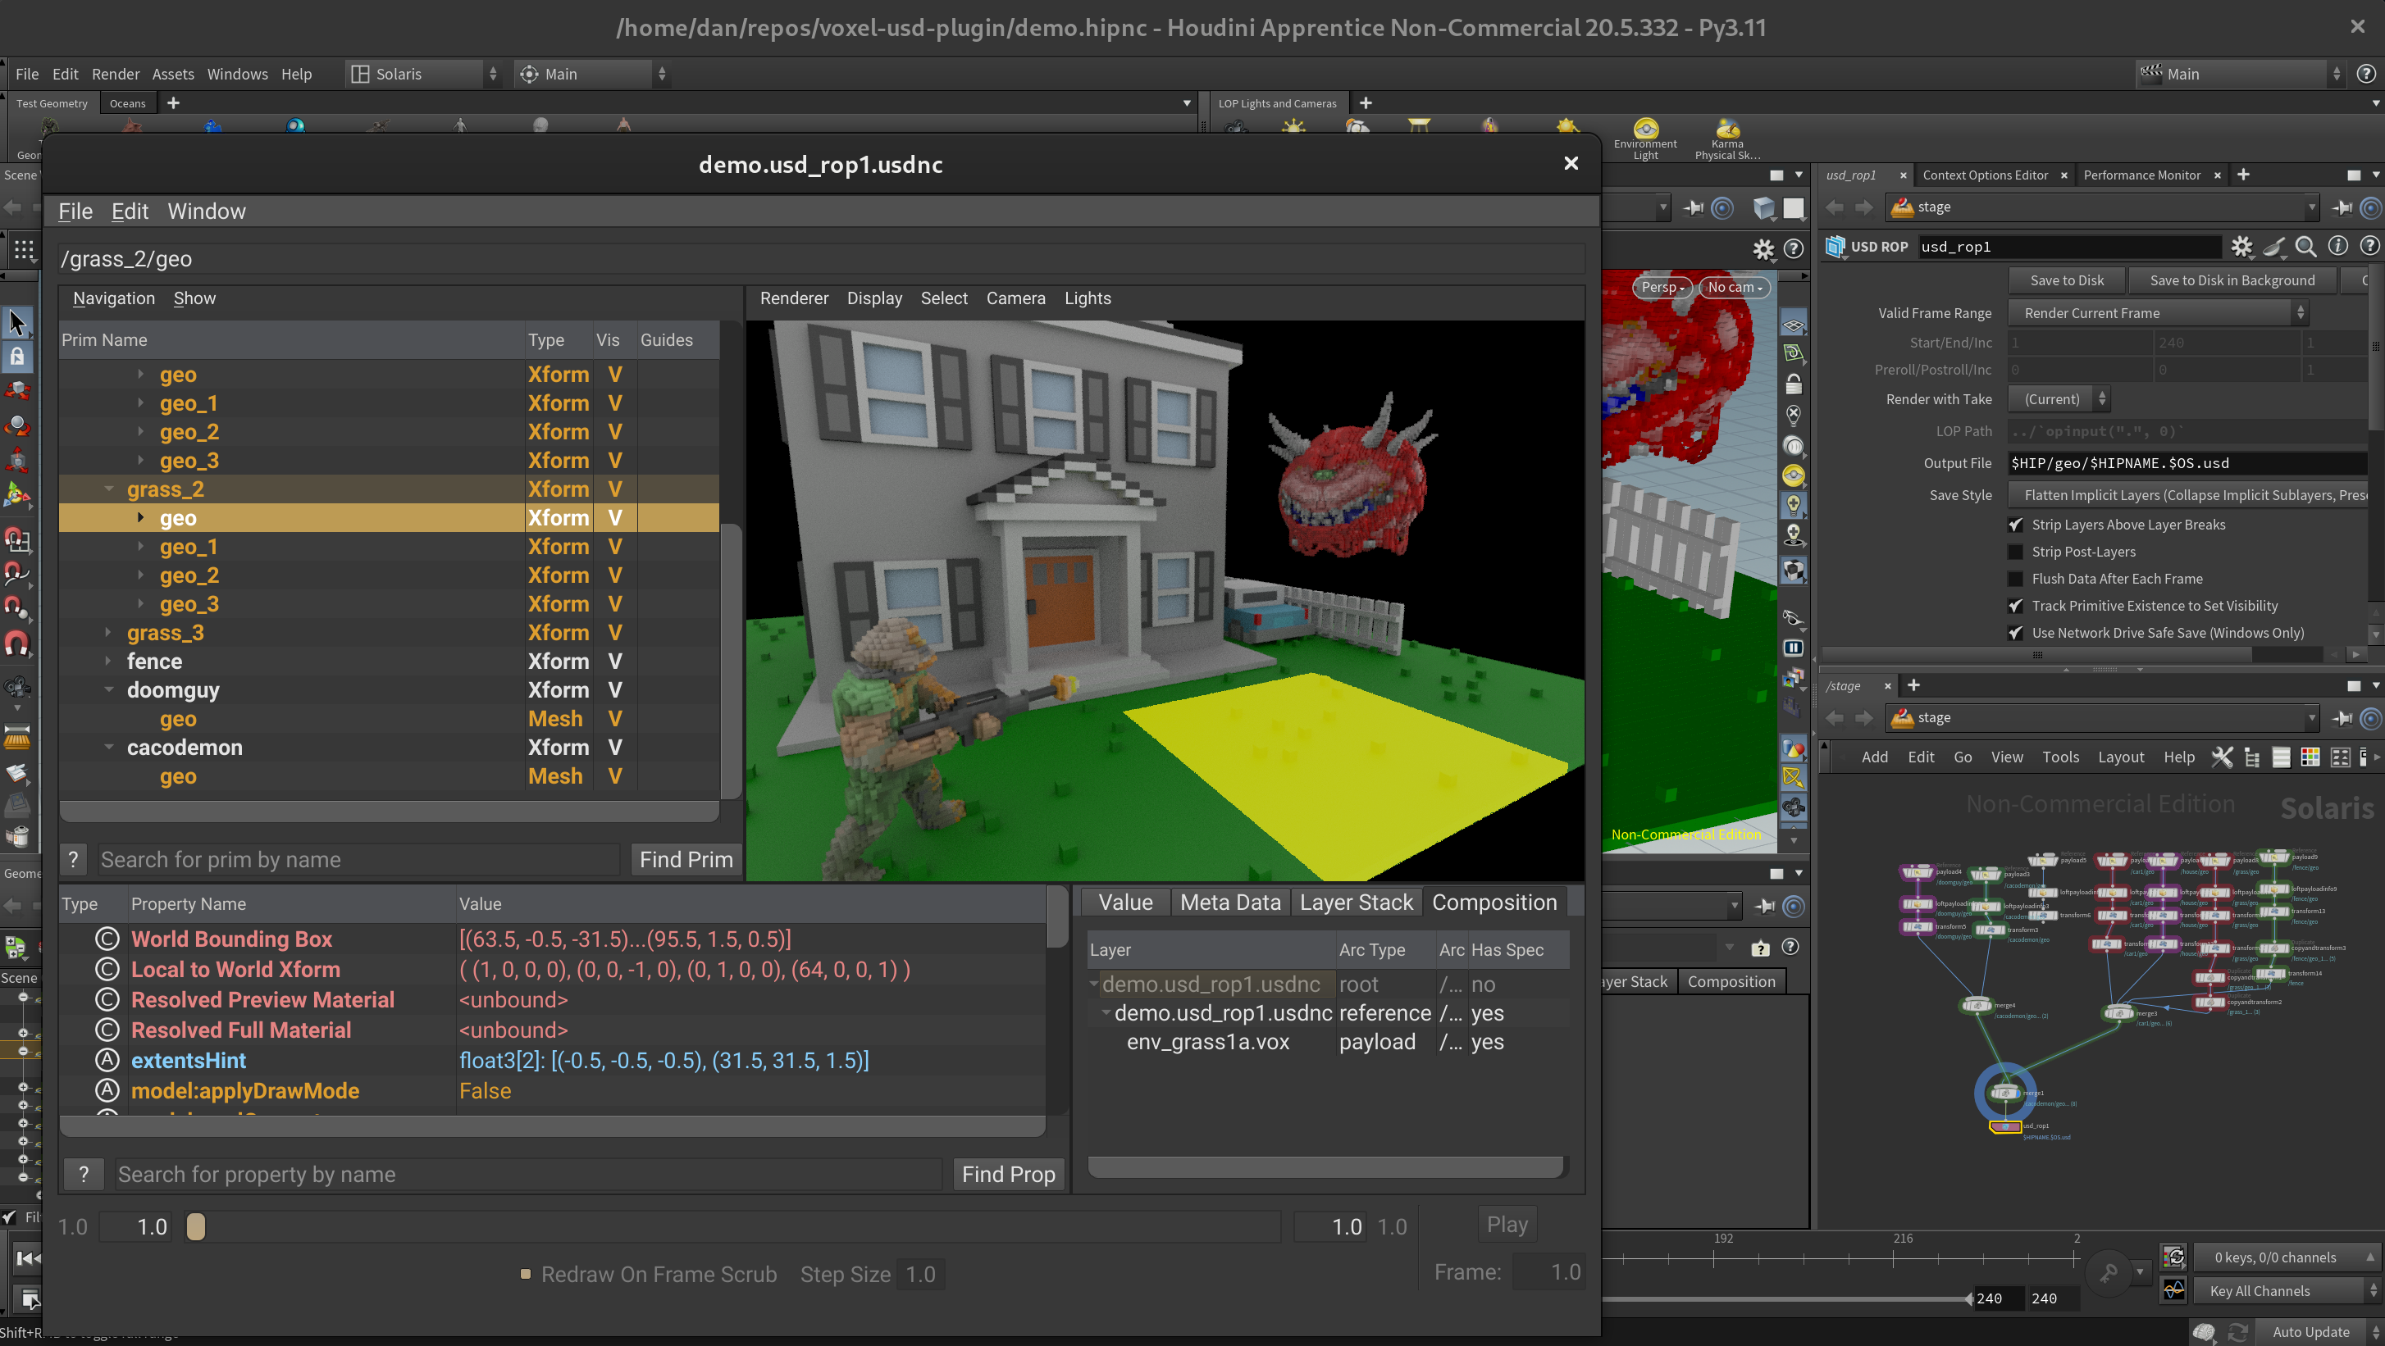Click network tree view icon
The height and width of the screenshot is (1346, 2385).
(2251, 757)
